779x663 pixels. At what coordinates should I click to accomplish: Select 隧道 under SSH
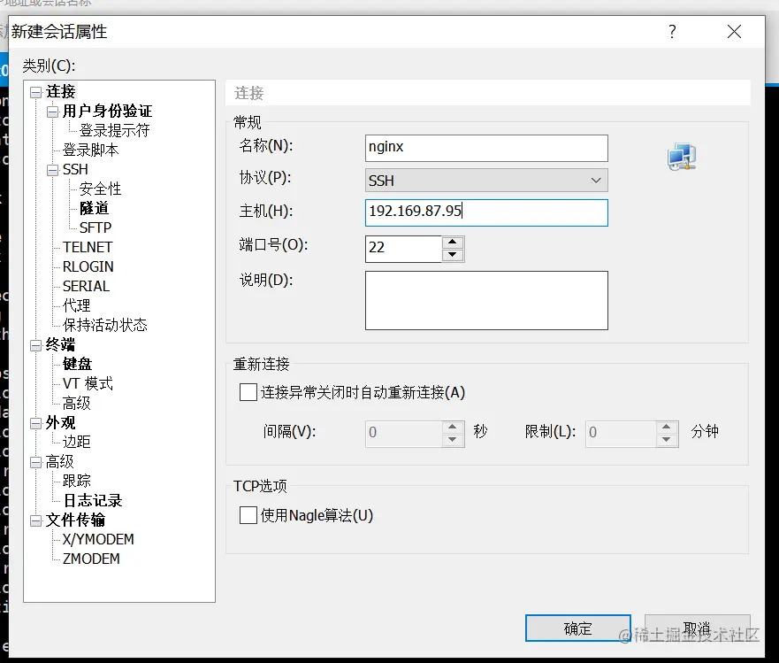point(94,208)
